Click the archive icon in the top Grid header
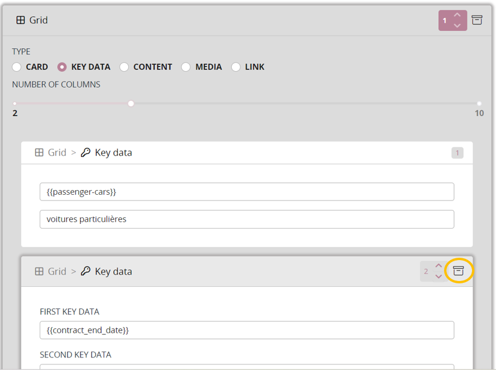Screen dimensions: 496x372 [x=477, y=20]
